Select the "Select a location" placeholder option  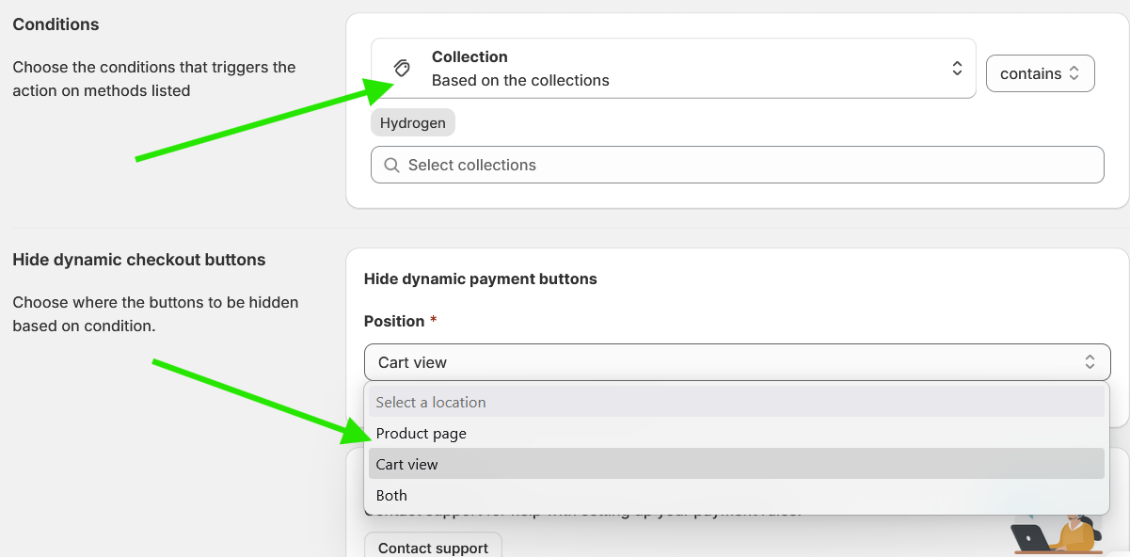click(431, 402)
